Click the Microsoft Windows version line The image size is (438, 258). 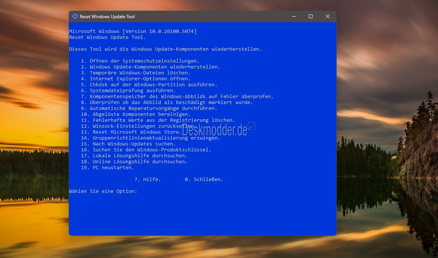pyautogui.click(x=133, y=31)
